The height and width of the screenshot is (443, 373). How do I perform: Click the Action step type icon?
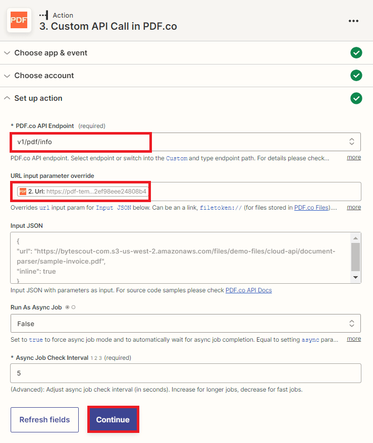[44, 15]
